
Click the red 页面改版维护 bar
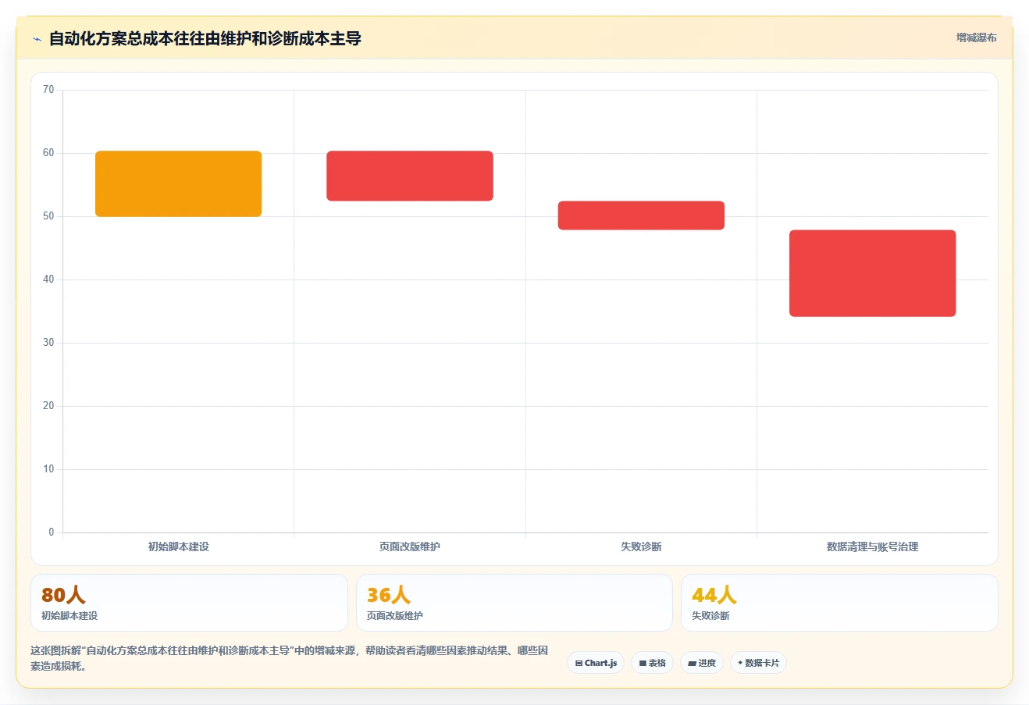pyautogui.click(x=410, y=176)
